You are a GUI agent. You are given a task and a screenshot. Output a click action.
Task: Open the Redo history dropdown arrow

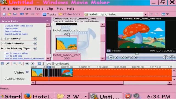(37, 14)
